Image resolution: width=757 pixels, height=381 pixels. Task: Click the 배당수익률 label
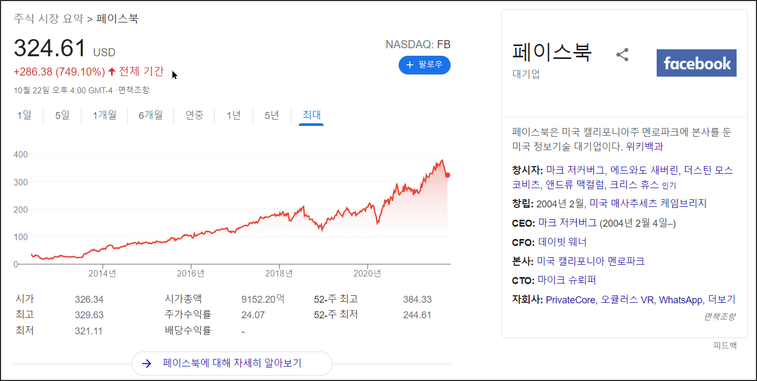188,331
